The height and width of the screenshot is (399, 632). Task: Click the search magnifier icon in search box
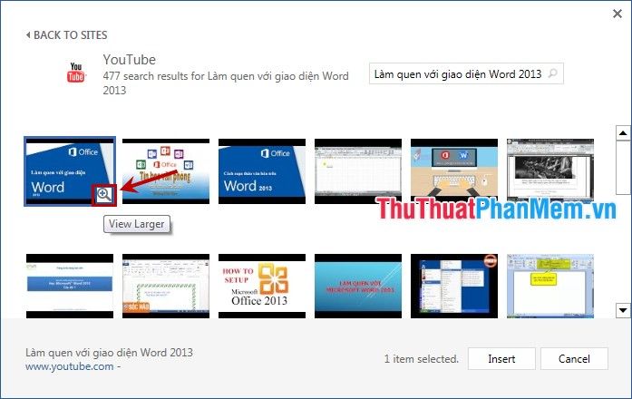click(x=553, y=73)
